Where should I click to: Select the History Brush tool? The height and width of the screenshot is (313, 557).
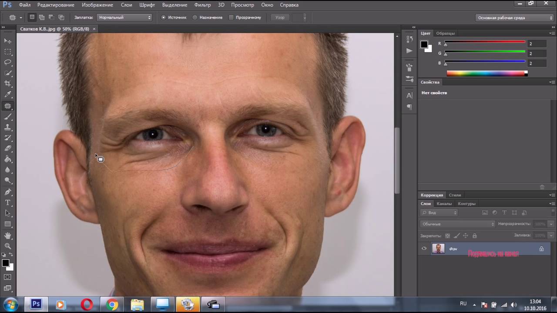coord(8,138)
